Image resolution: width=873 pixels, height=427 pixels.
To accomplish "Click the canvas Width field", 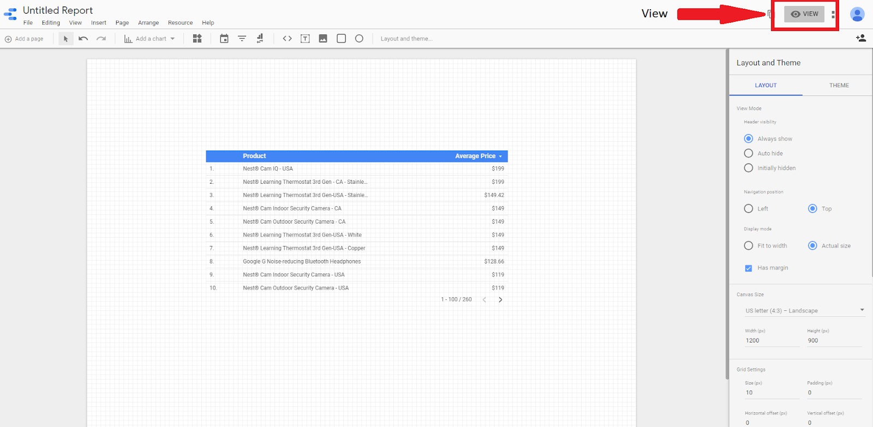I will click(x=772, y=340).
